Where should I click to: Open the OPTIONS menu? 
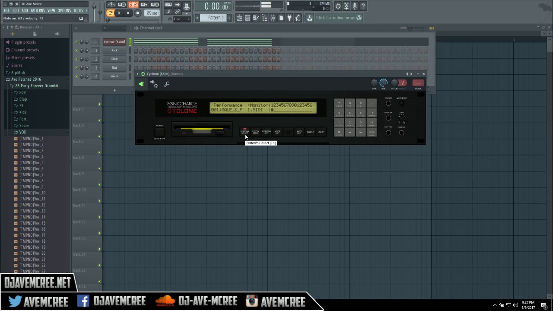(x=64, y=10)
